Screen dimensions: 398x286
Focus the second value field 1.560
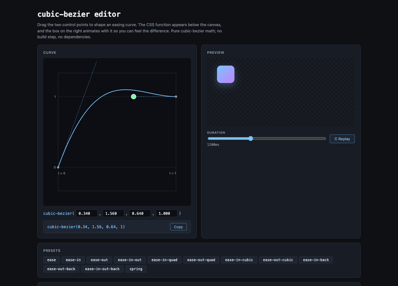click(x=113, y=214)
